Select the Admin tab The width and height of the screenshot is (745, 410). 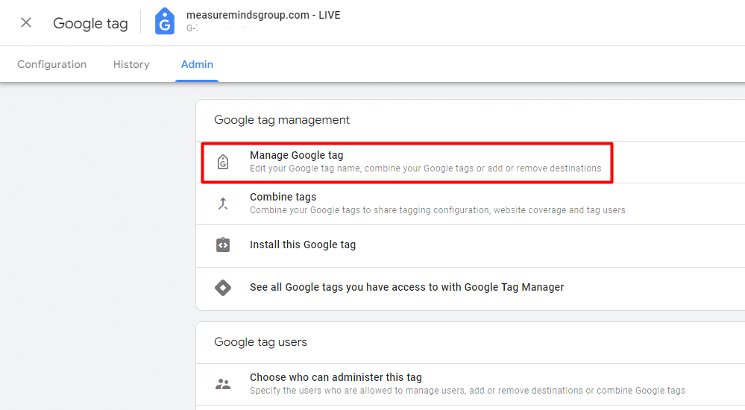(x=197, y=64)
